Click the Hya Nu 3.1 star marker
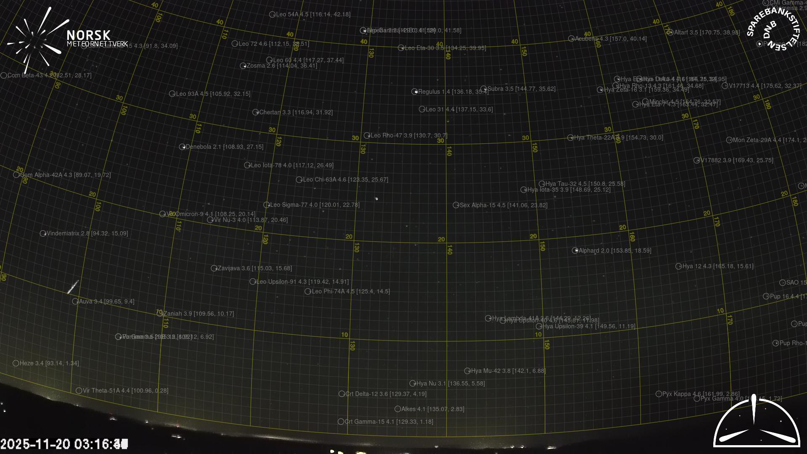This screenshot has width=807, height=454. pos(412,383)
